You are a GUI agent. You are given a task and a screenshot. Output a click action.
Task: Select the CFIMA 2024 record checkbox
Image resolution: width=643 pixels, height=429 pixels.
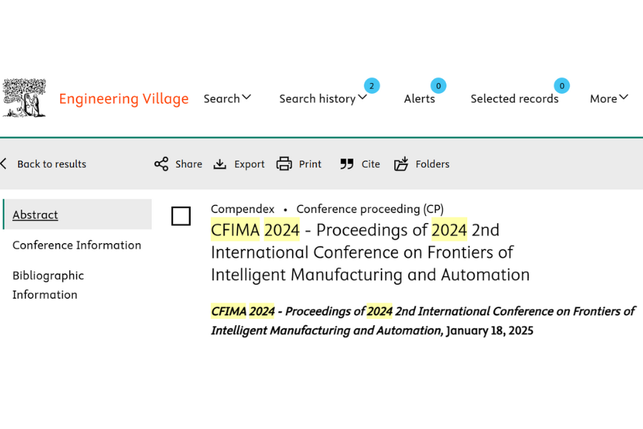(x=181, y=216)
